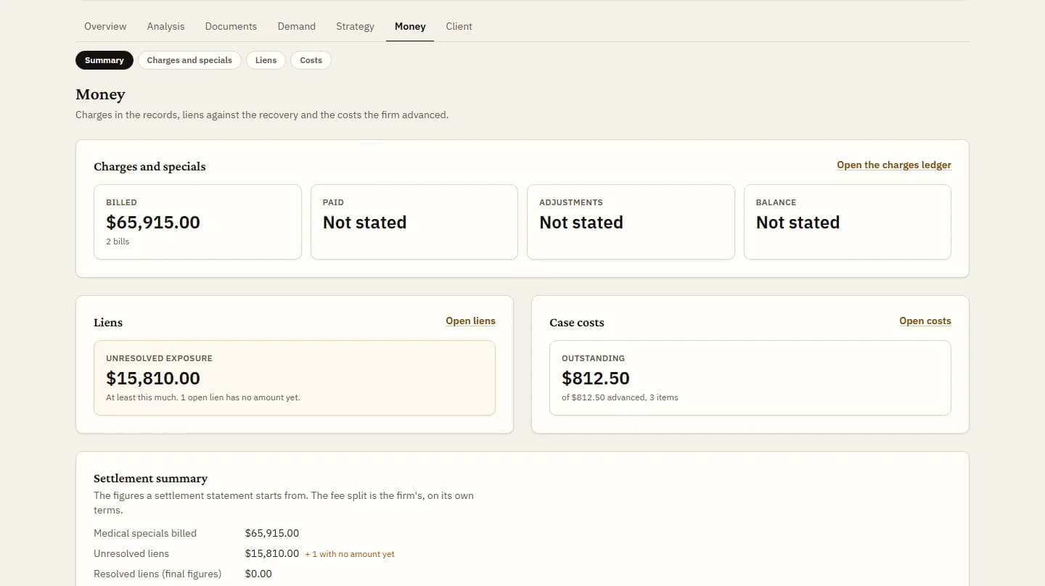1045x586 pixels.
Task: Click the '2 bills' text
Action: point(118,242)
